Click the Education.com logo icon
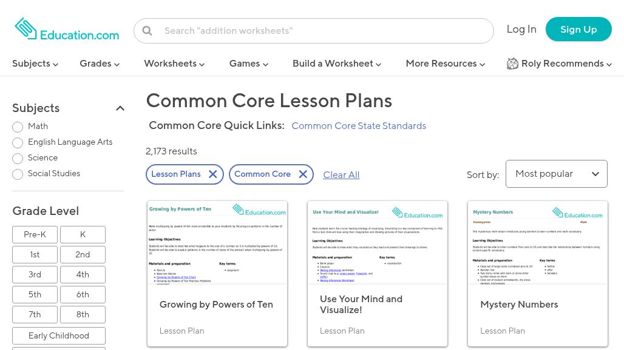The height and width of the screenshot is (350, 624). point(26,28)
